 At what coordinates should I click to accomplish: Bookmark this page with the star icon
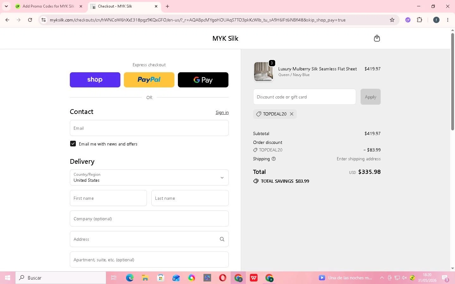[392, 20]
